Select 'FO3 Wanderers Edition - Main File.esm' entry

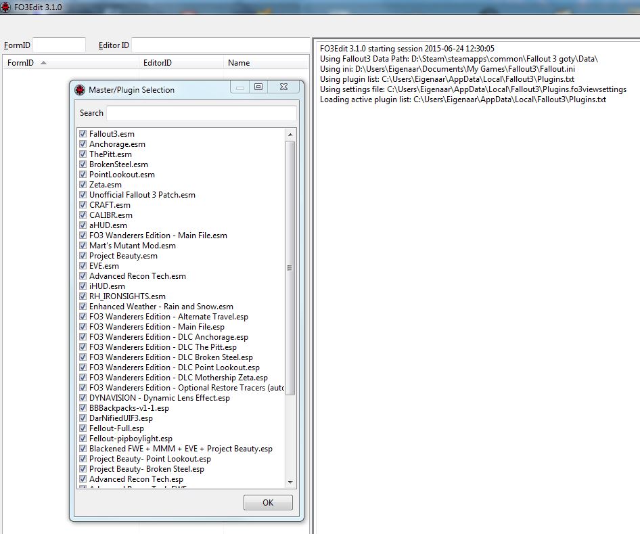158,236
